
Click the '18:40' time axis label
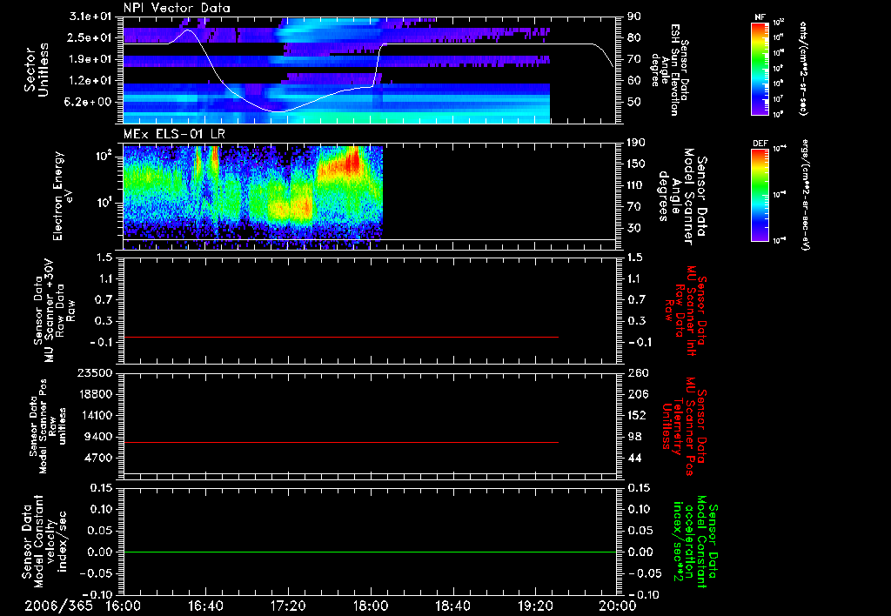coord(452,606)
